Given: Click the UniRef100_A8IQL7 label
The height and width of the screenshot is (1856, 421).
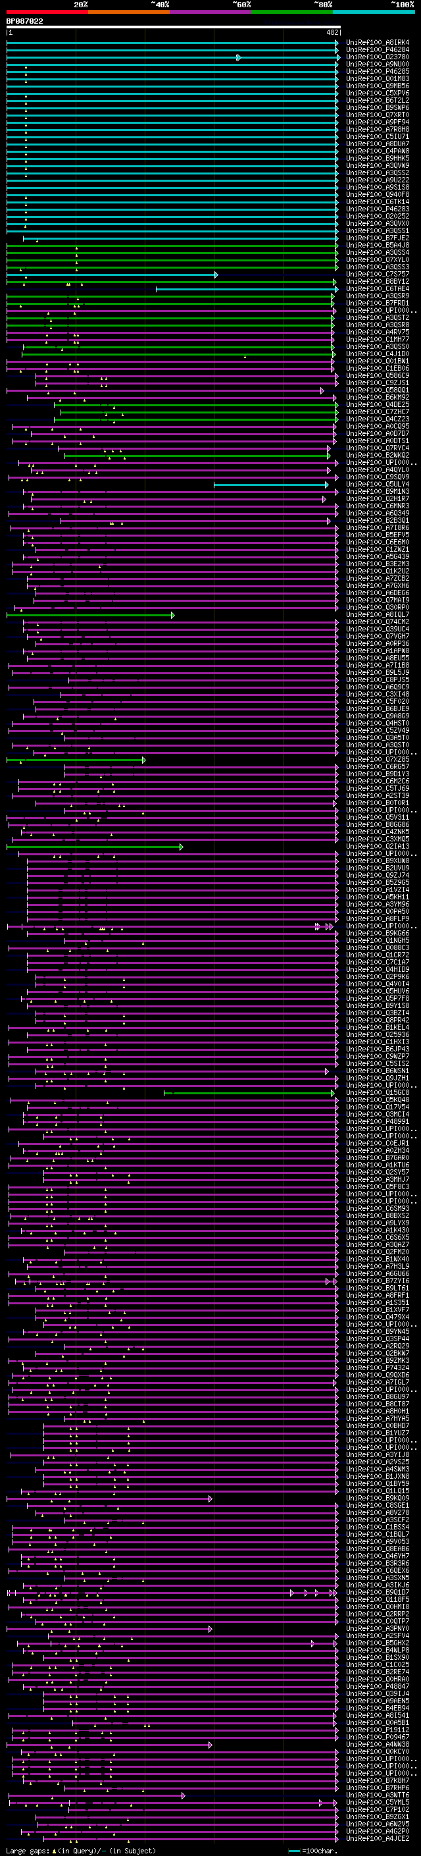Looking at the screenshot, I should click(377, 614).
